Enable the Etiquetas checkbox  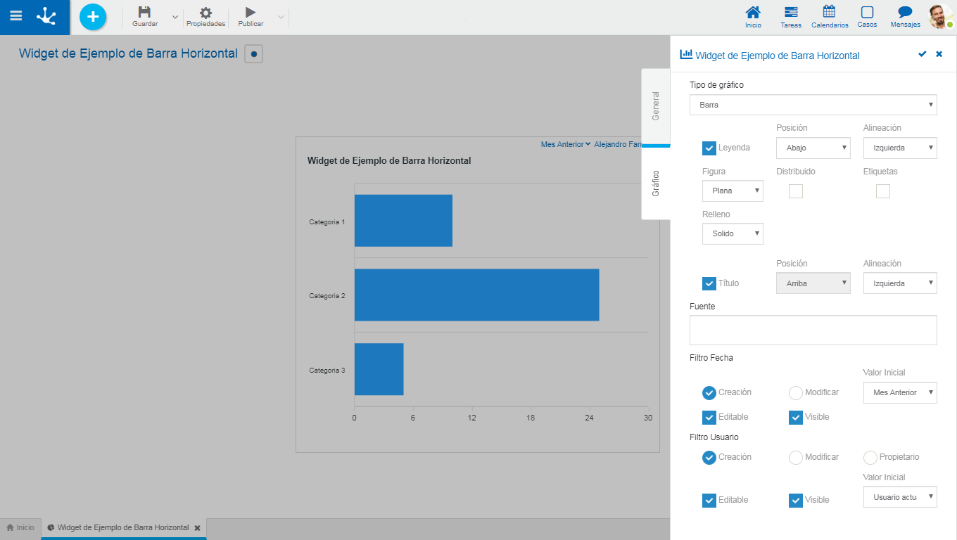point(883,191)
